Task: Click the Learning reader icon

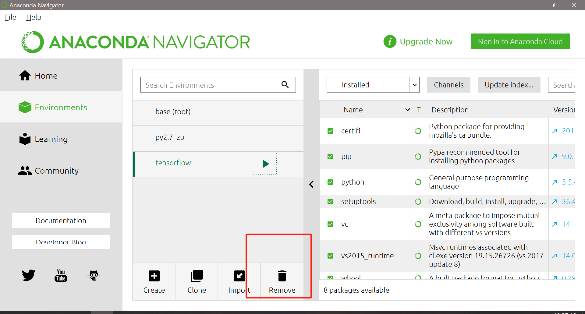Action: tap(25, 139)
